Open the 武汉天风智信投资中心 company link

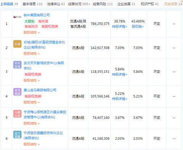44,66
